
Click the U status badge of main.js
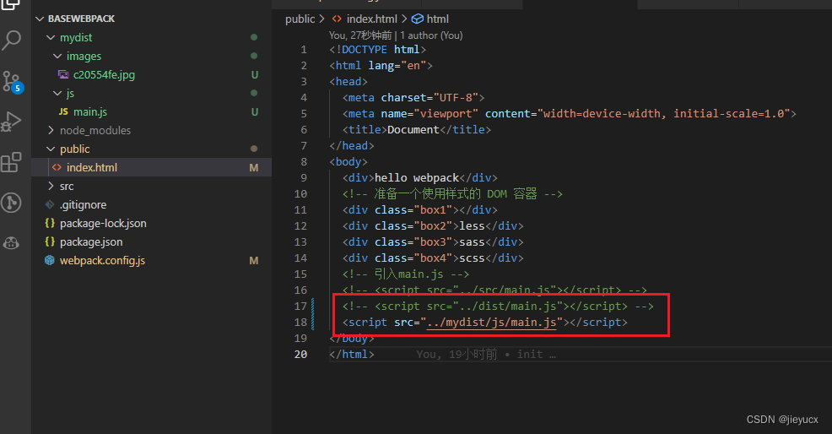pyautogui.click(x=255, y=111)
